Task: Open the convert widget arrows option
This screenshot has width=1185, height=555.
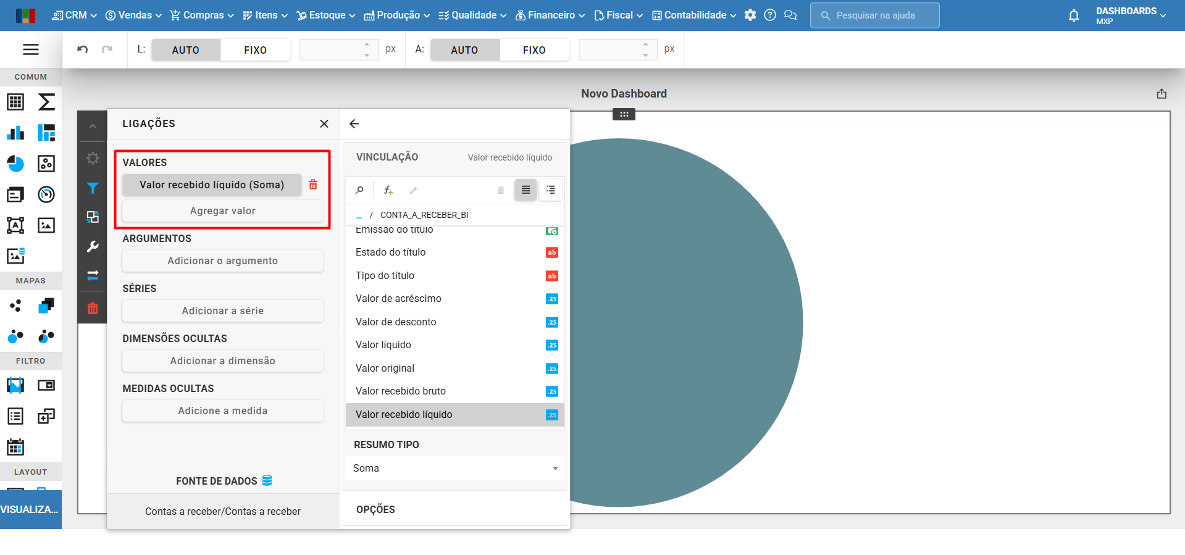Action: tap(93, 275)
